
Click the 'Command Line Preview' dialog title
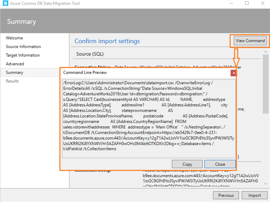(85, 72)
